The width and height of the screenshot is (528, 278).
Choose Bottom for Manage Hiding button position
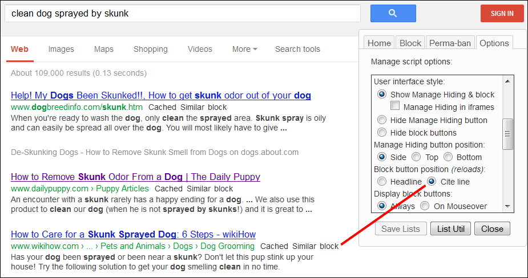pyautogui.click(x=448, y=157)
